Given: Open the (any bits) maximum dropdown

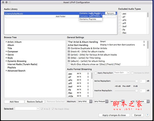Looking at the screenshot, I should pyautogui.click(x=85, y=101).
